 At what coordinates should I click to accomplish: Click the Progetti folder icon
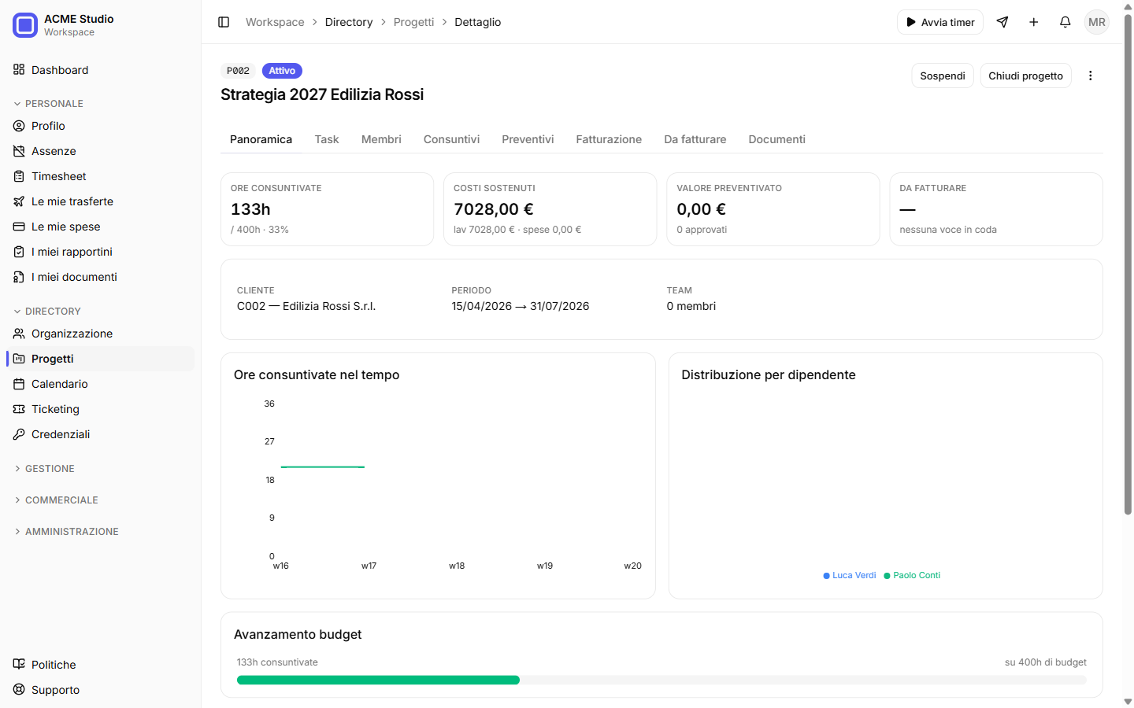[19, 359]
